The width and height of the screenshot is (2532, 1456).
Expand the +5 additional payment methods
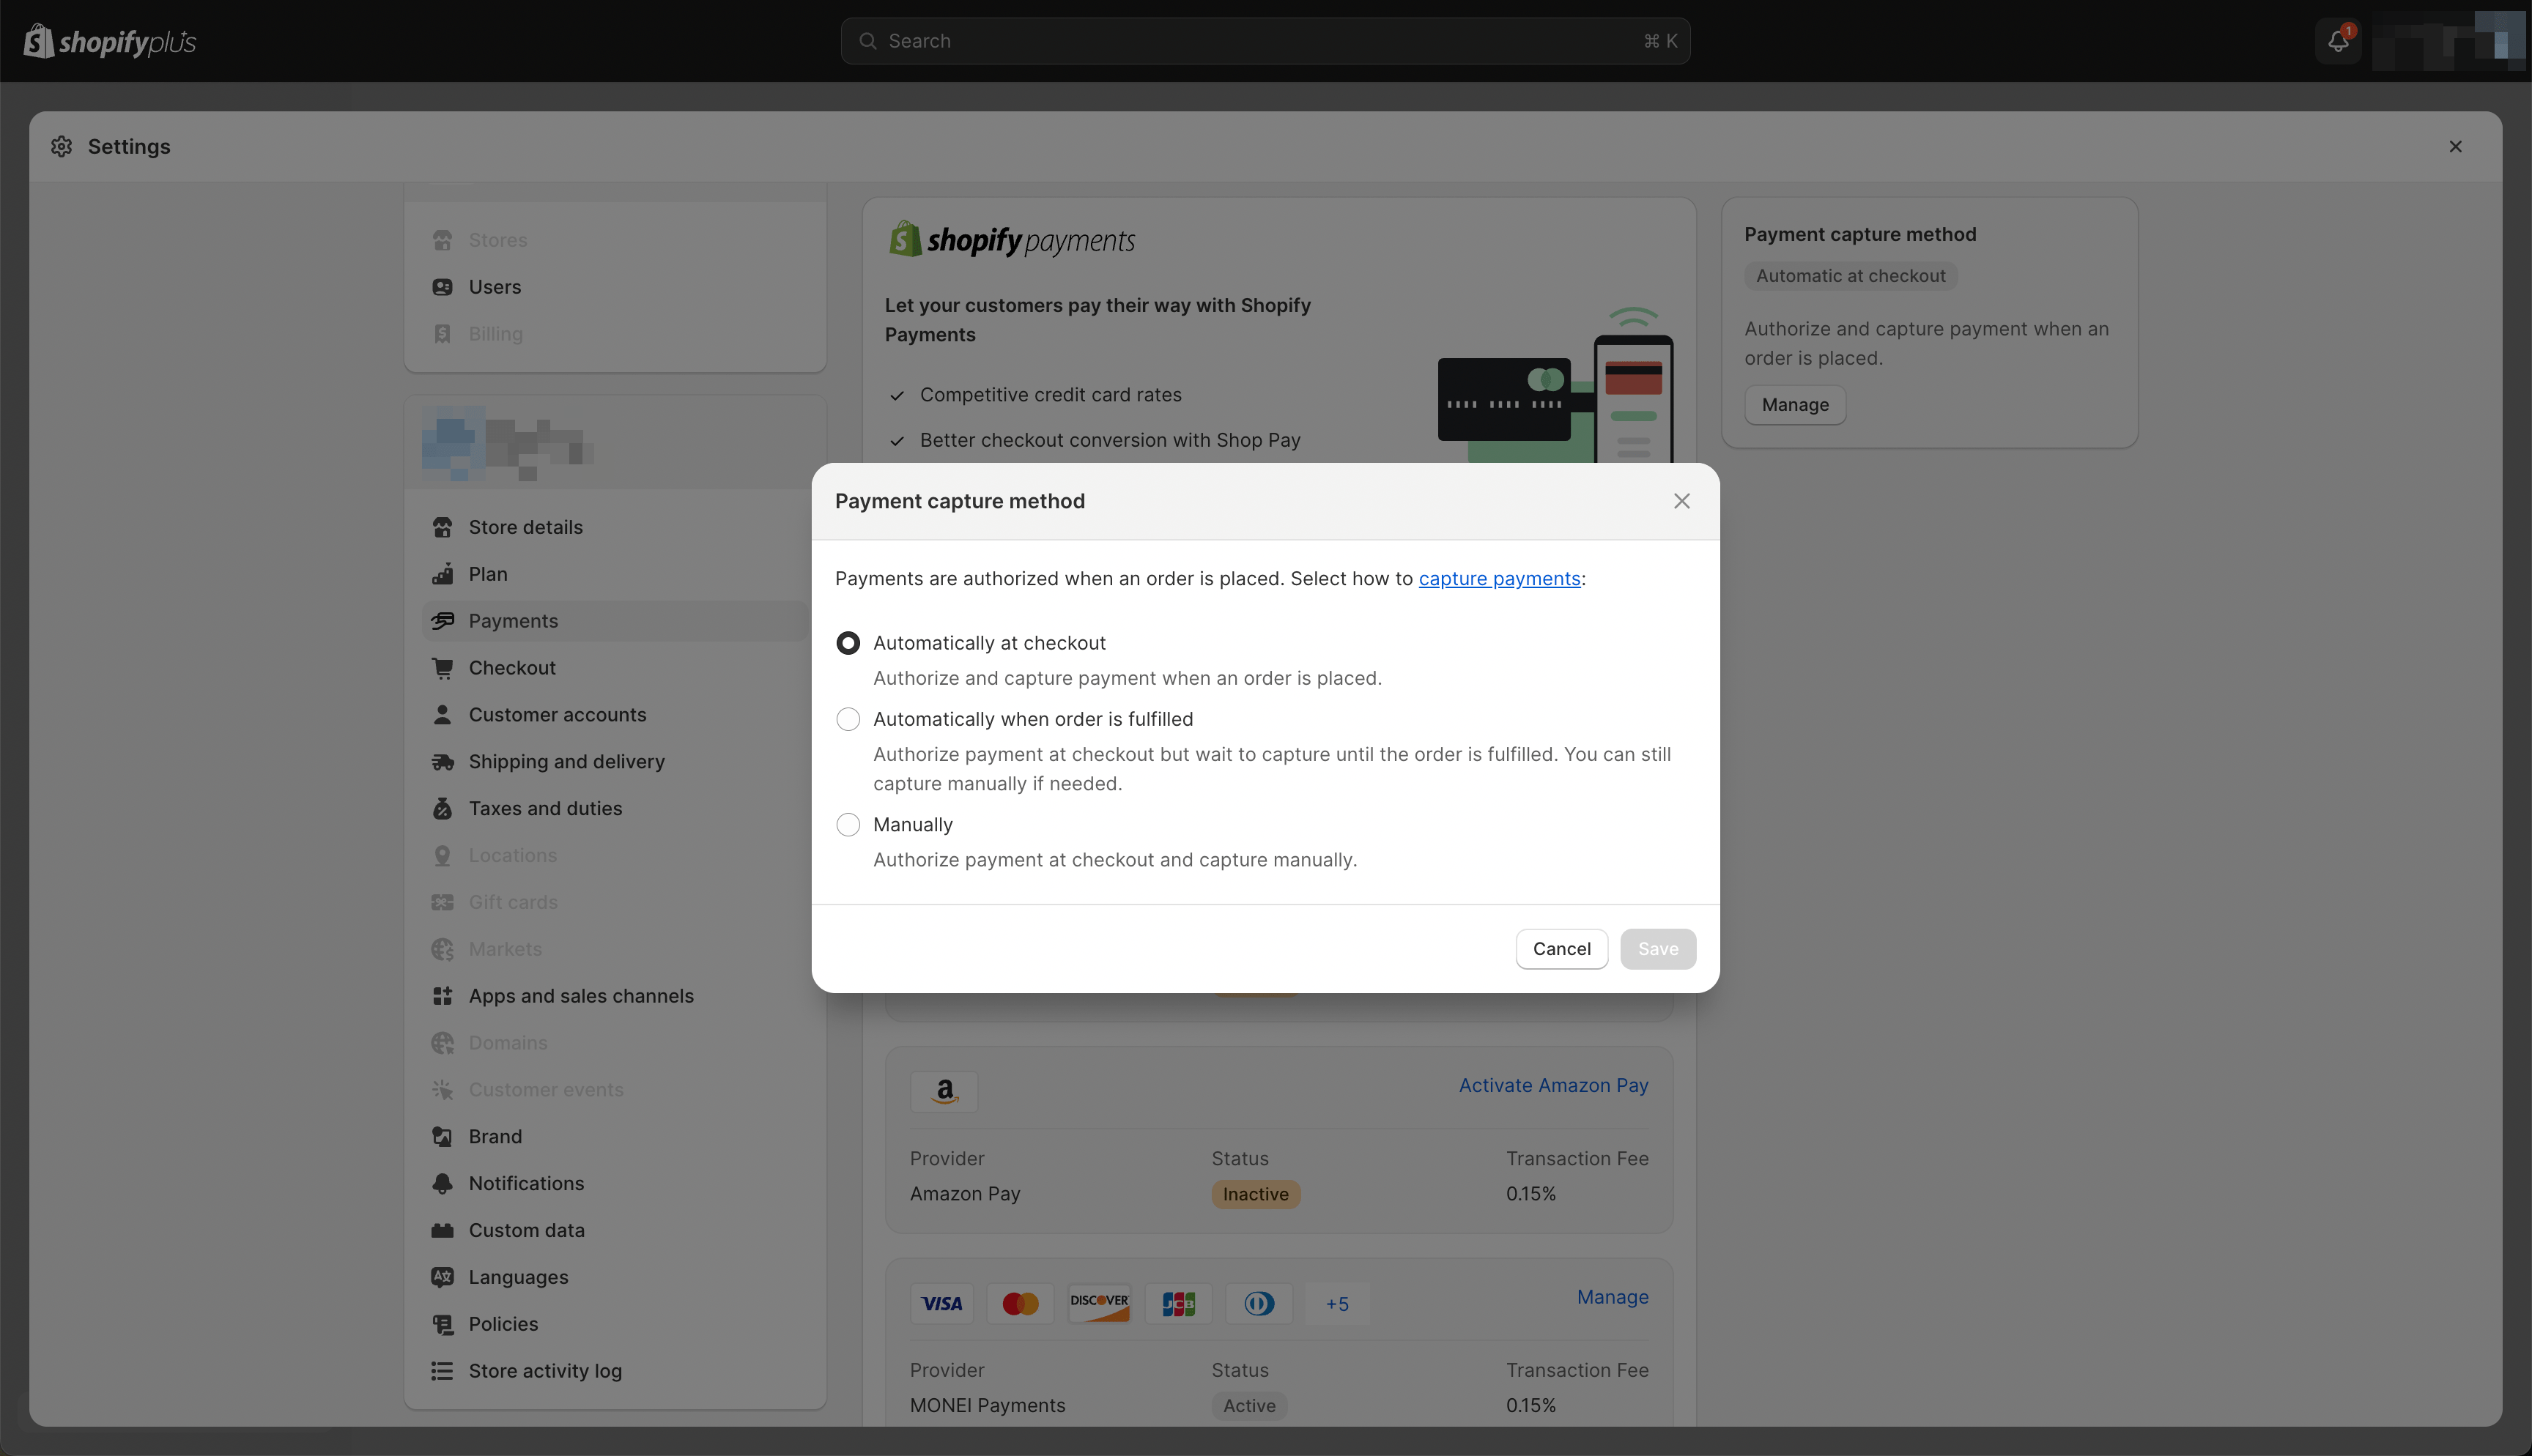(1337, 1303)
